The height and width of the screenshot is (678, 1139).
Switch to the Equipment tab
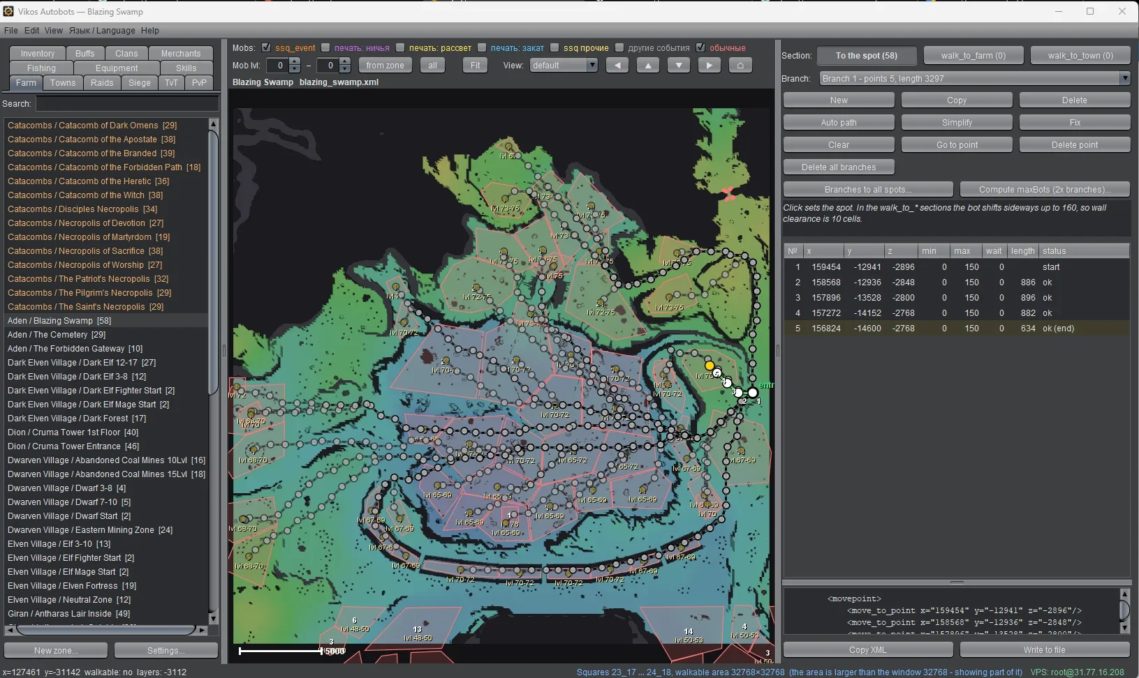[x=117, y=68]
